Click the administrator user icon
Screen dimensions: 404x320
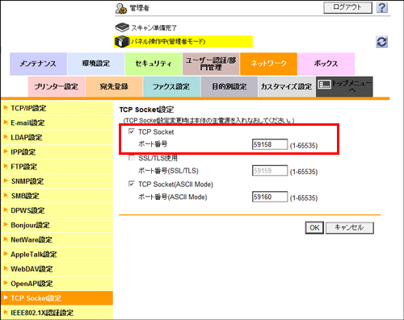[121, 8]
